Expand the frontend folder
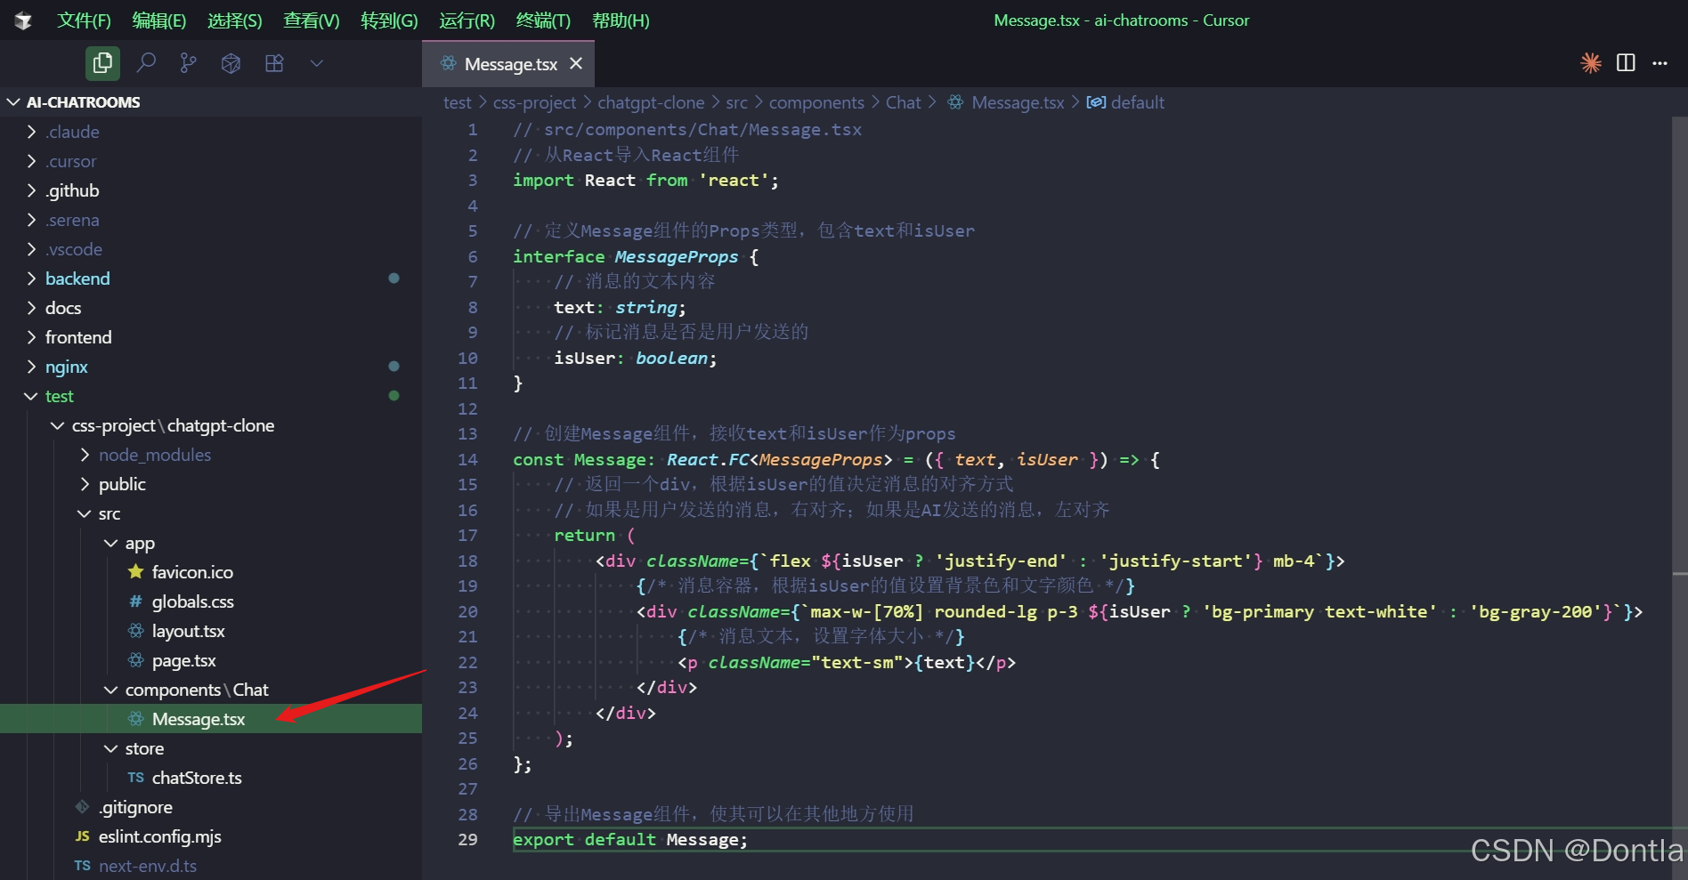Image resolution: width=1688 pixels, height=880 pixels. (x=211, y=337)
